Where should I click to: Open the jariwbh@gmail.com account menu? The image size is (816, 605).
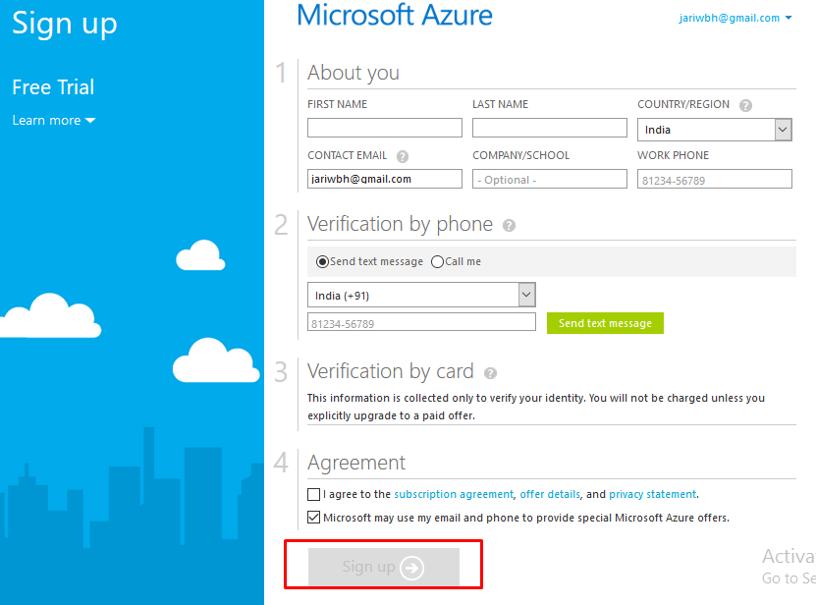735,18
